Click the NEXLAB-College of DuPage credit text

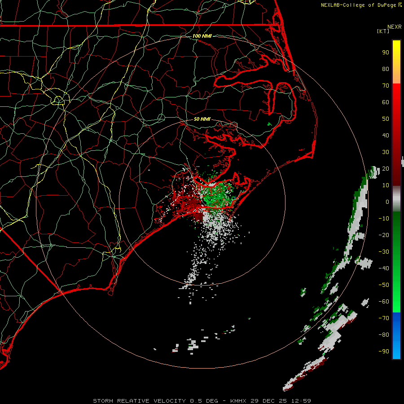[361, 5]
